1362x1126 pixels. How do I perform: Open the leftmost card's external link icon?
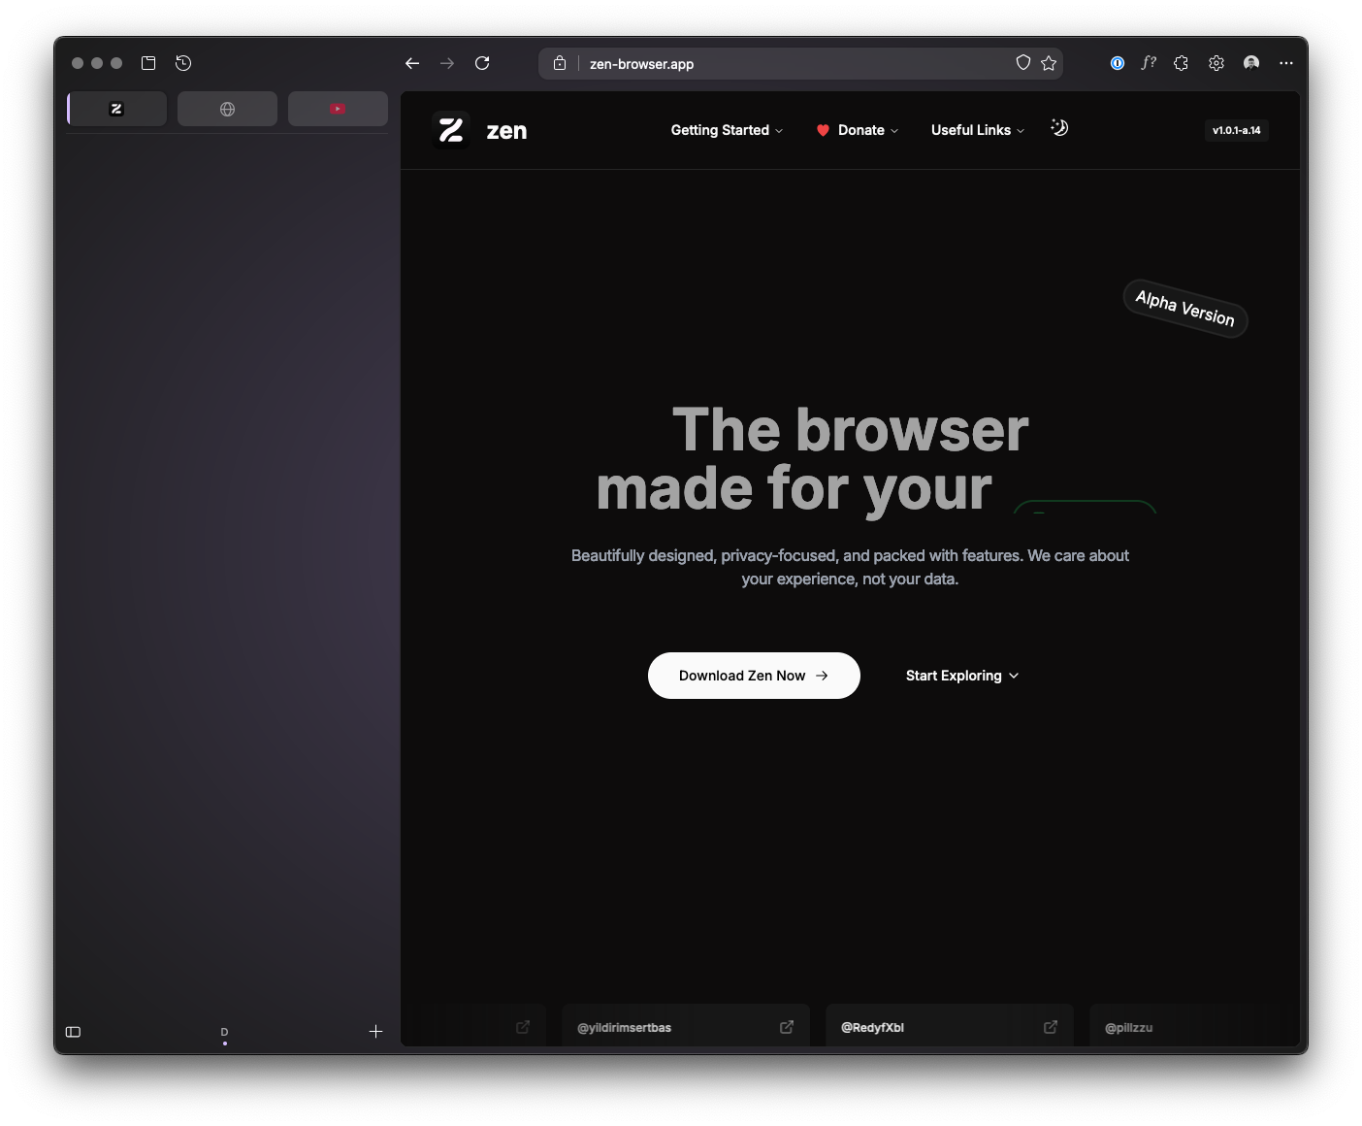click(523, 1027)
